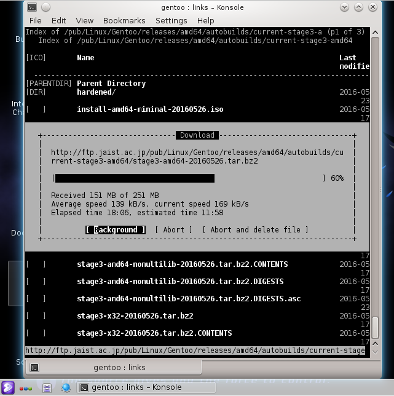
Task: Launch the web browser globe icon
Action: click(x=66, y=387)
